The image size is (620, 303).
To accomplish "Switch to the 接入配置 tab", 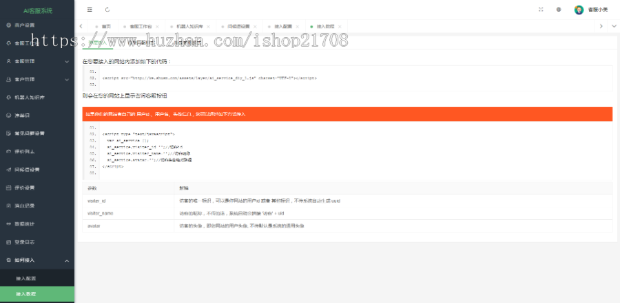I will pyautogui.click(x=284, y=26).
